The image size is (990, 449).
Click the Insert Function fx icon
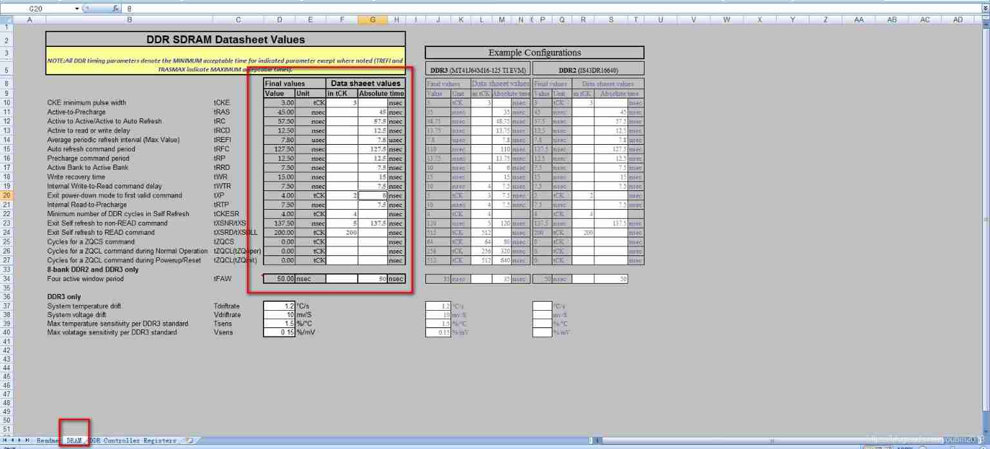click(x=115, y=9)
